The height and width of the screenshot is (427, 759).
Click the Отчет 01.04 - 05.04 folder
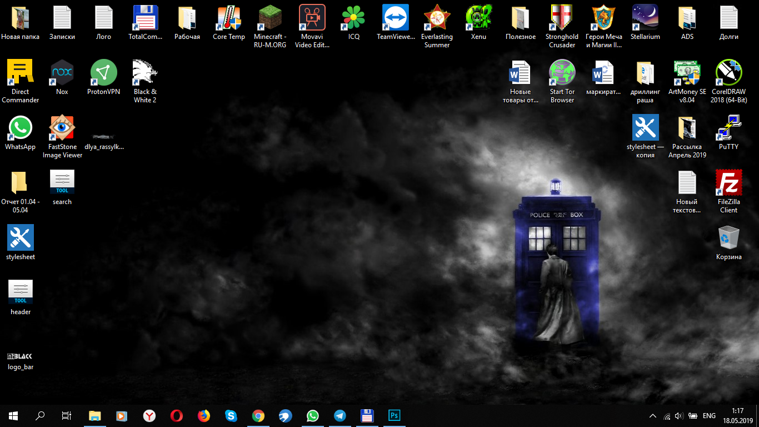pyautogui.click(x=21, y=183)
